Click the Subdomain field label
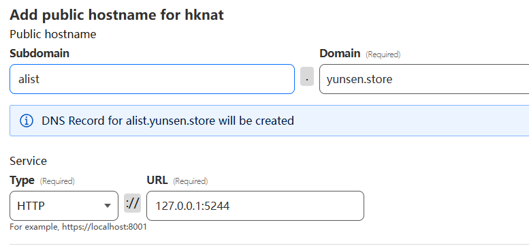 [x=39, y=53]
